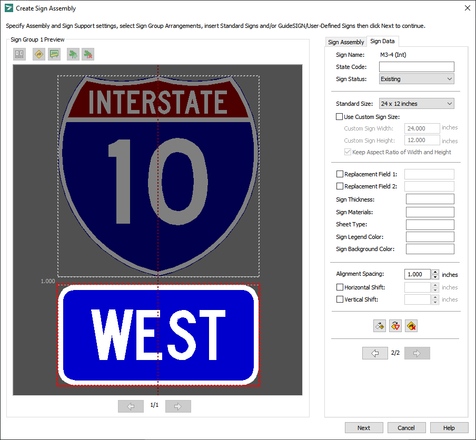
Task: Click the '1/1' sign group counter
Action: pyautogui.click(x=154, y=405)
